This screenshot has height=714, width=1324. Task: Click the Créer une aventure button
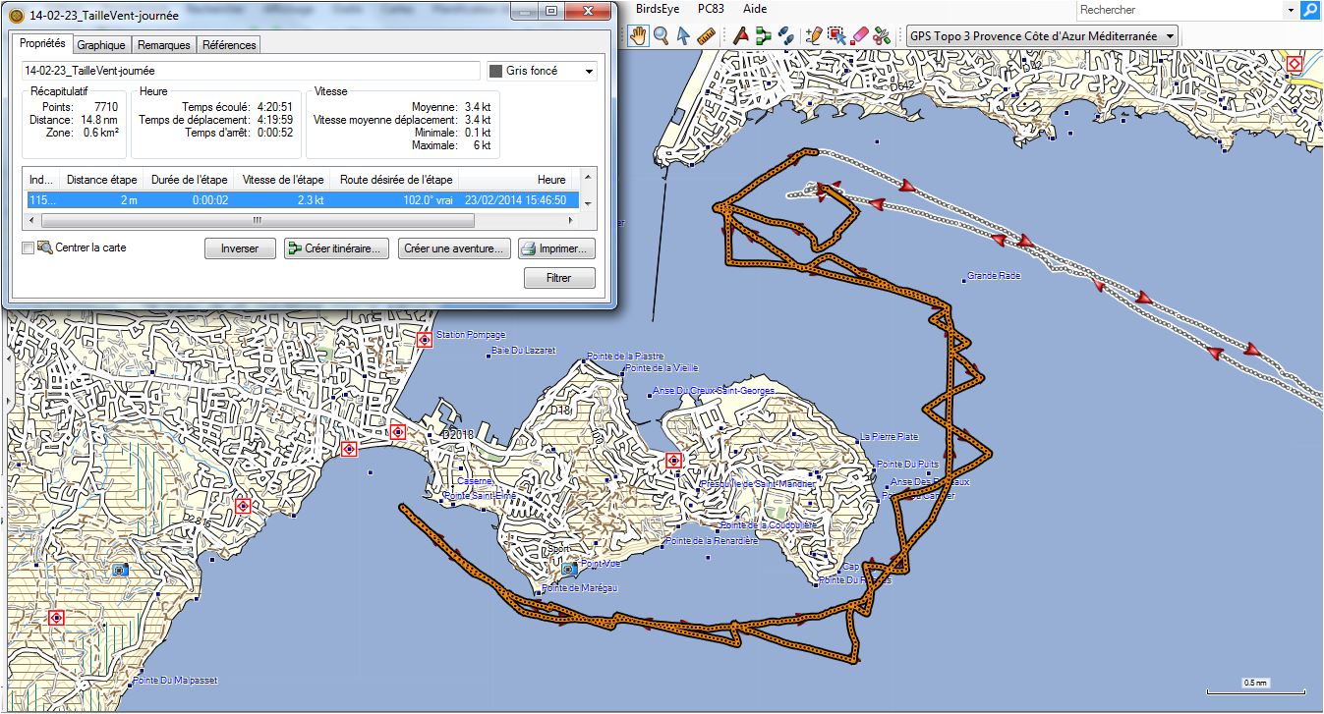(454, 248)
